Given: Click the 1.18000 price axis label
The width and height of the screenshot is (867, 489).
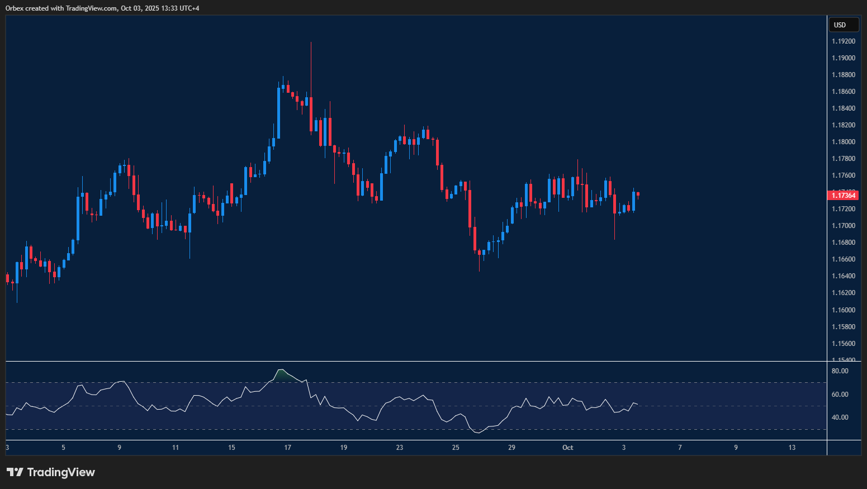Looking at the screenshot, I should click(x=843, y=142).
